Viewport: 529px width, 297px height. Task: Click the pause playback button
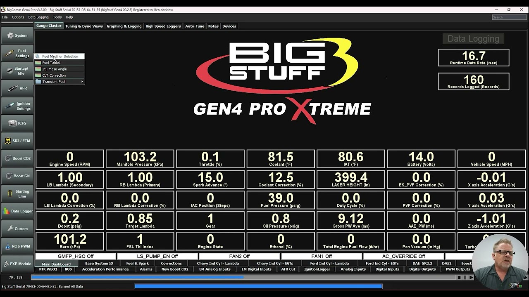(x=465, y=278)
